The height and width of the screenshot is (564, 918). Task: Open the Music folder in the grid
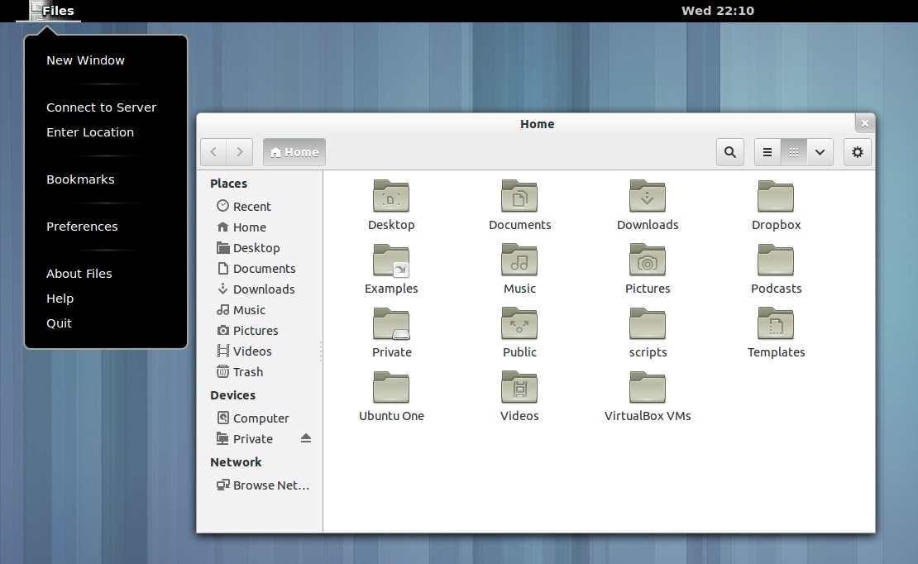(519, 260)
